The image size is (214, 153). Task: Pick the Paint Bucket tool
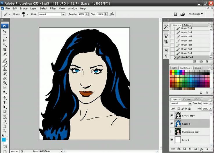coord(4,83)
